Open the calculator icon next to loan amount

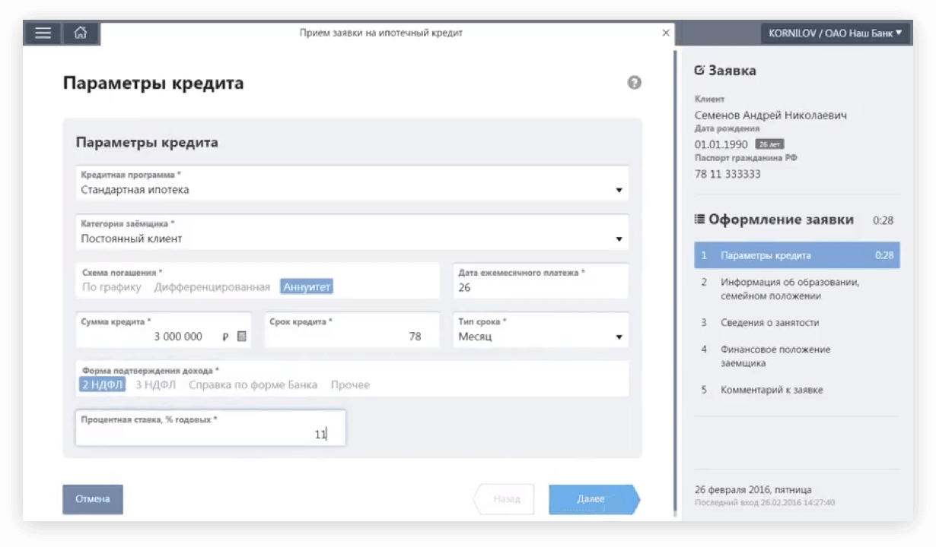[241, 337]
